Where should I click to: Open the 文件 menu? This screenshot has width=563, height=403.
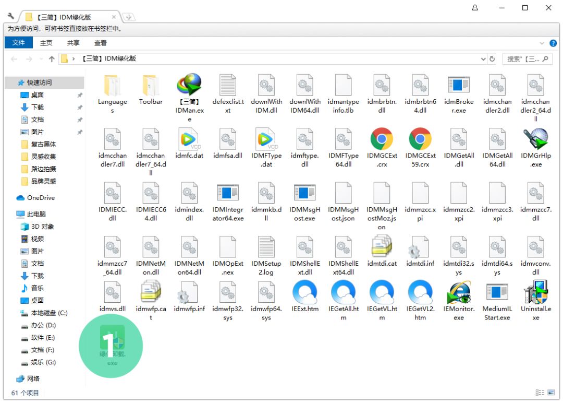[x=19, y=43]
